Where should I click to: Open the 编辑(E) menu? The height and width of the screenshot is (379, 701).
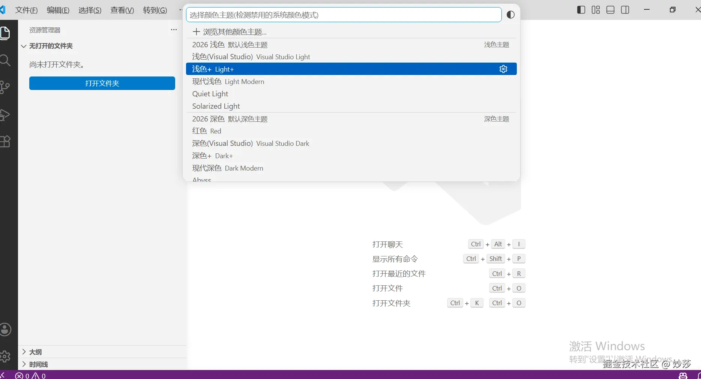58,10
